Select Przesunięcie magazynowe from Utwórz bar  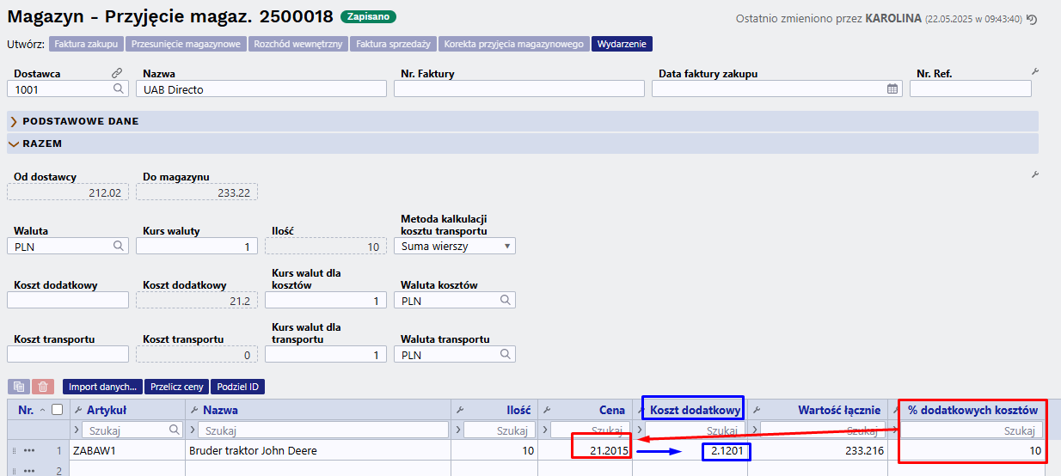pos(187,44)
